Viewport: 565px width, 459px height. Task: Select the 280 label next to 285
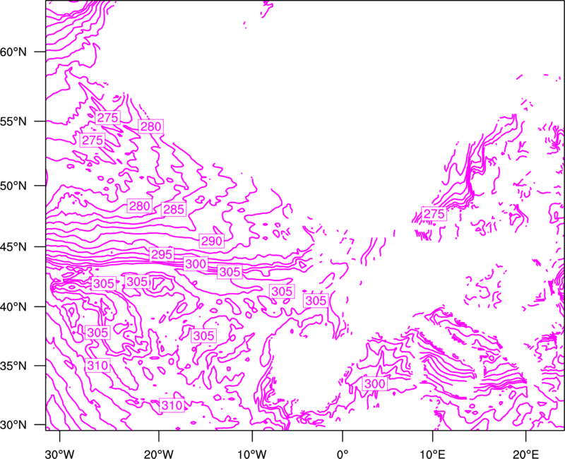tap(139, 206)
